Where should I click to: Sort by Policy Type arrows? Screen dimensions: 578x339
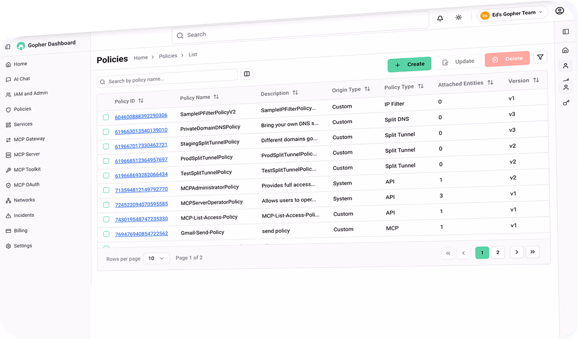[x=421, y=86]
